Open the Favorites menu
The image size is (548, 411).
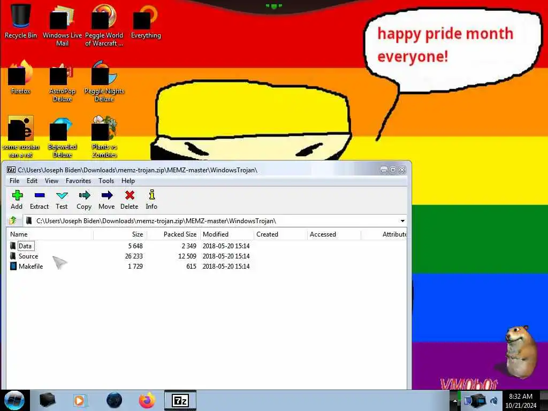[x=78, y=181]
